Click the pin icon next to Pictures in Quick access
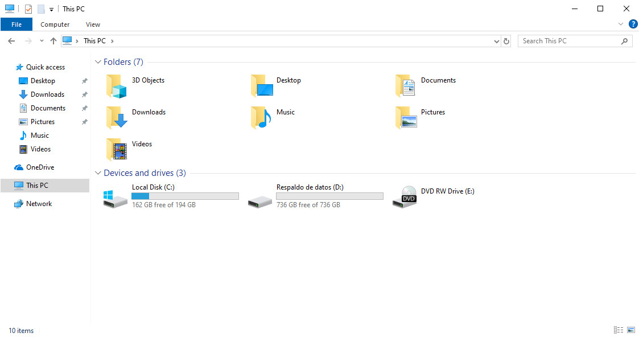The width and height of the screenshot is (639, 337). pyautogui.click(x=84, y=122)
